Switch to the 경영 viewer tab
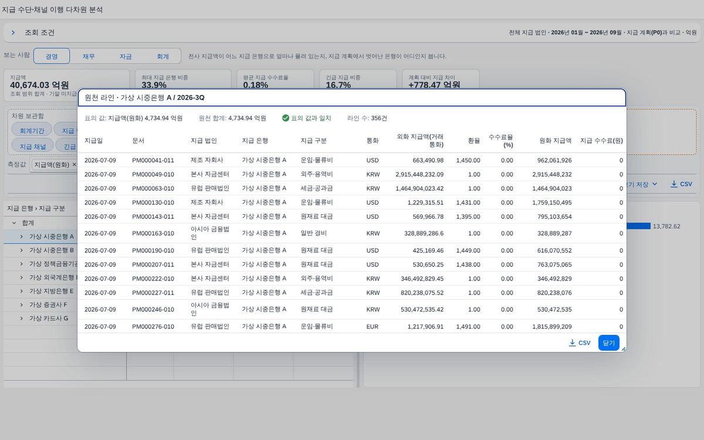The image size is (704, 440). [x=52, y=56]
